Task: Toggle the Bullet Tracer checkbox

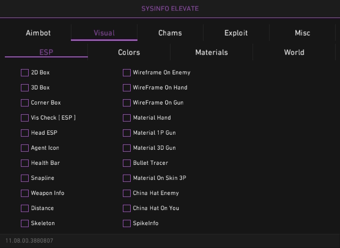Action: point(127,163)
